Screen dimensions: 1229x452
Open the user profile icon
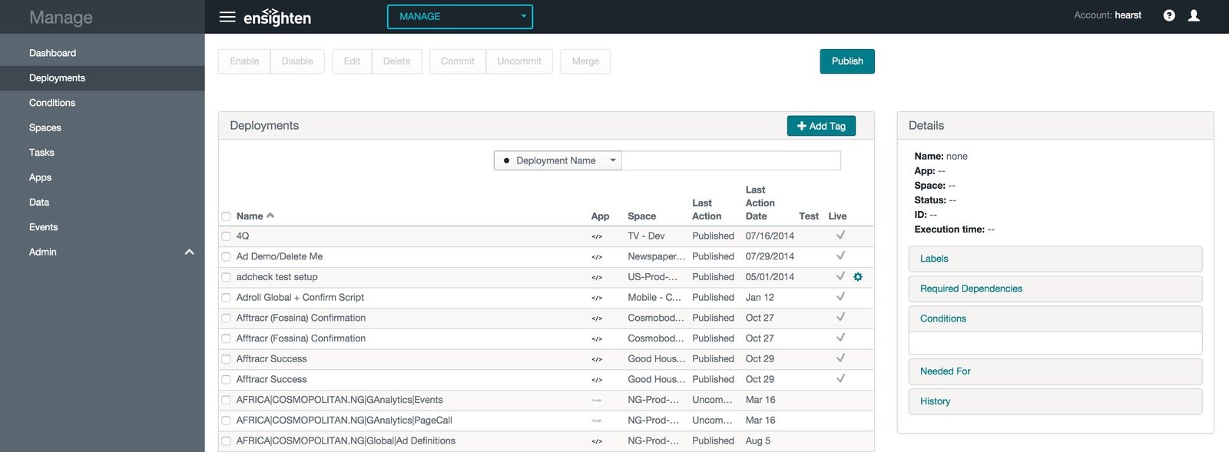[1194, 15]
